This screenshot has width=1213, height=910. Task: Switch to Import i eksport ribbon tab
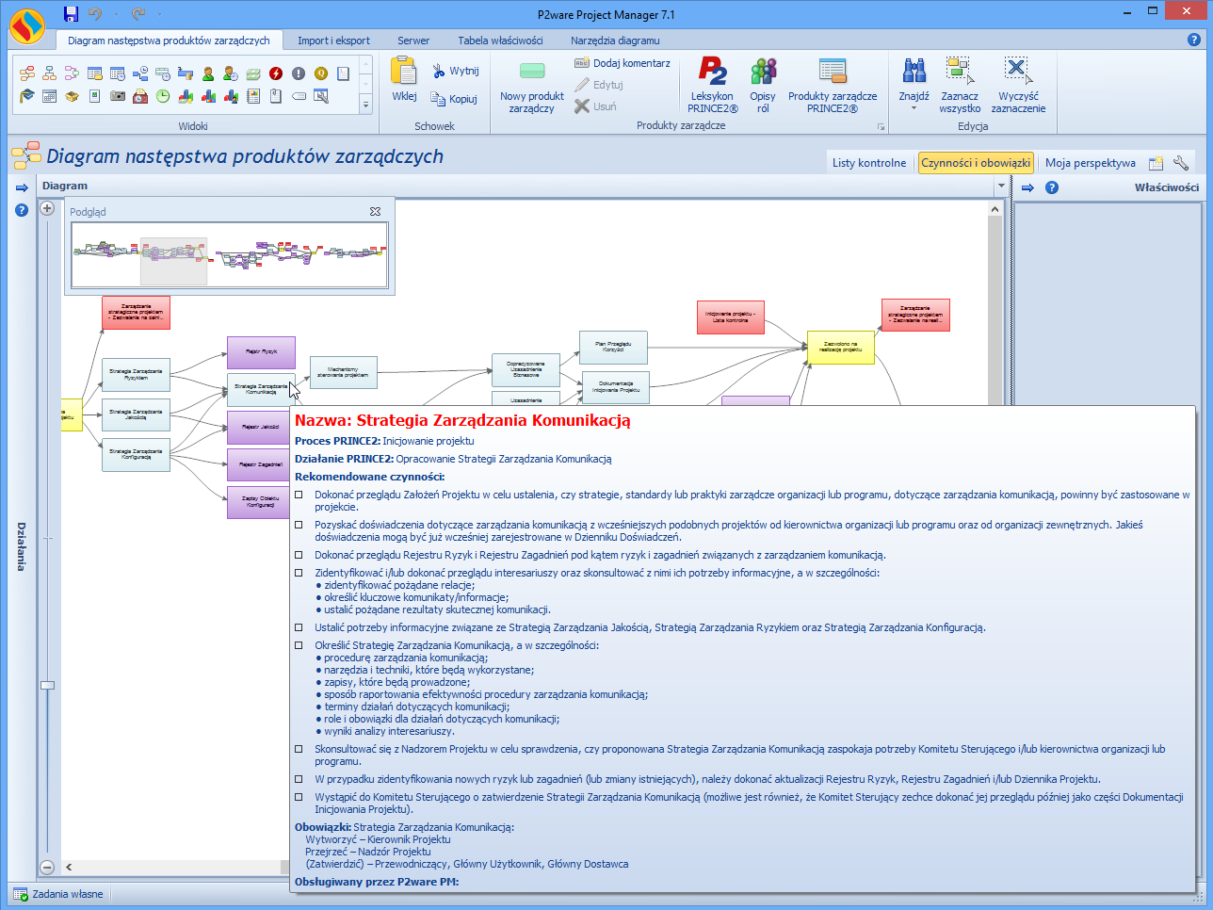click(x=333, y=41)
